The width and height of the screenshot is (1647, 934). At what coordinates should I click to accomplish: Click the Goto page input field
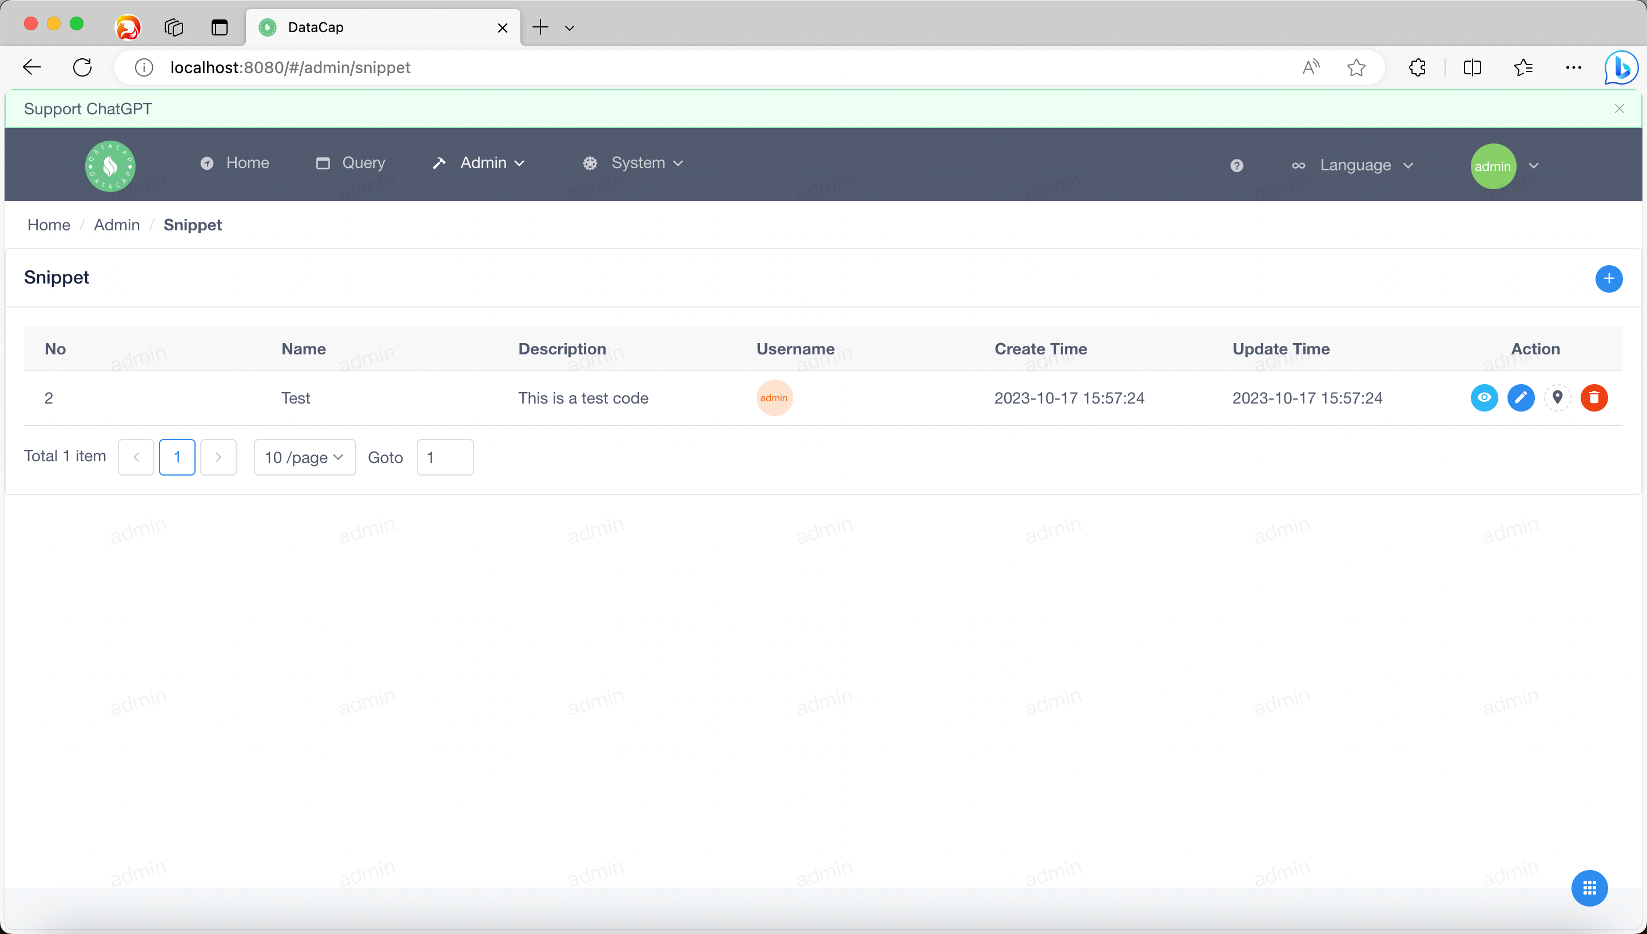click(x=445, y=457)
